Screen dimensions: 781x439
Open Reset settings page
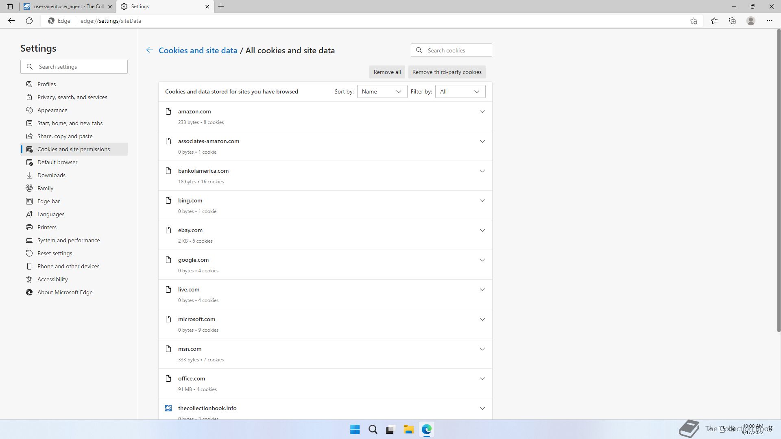click(74, 253)
